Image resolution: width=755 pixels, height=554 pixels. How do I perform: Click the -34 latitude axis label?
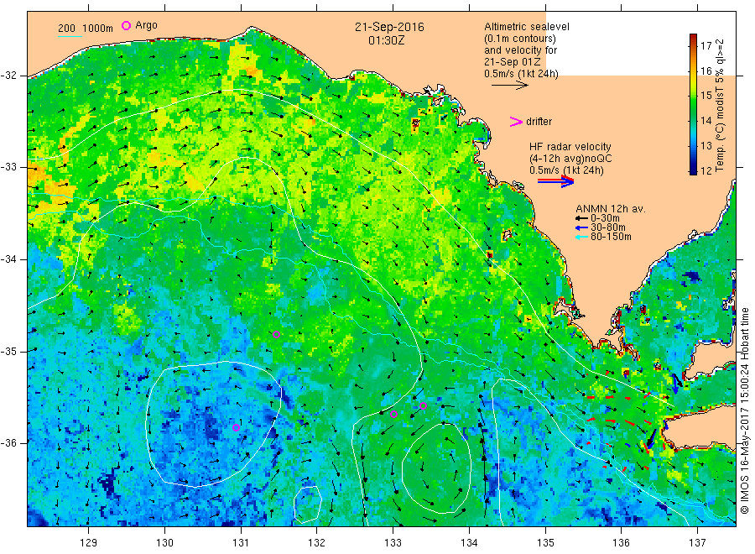coord(8,259)
